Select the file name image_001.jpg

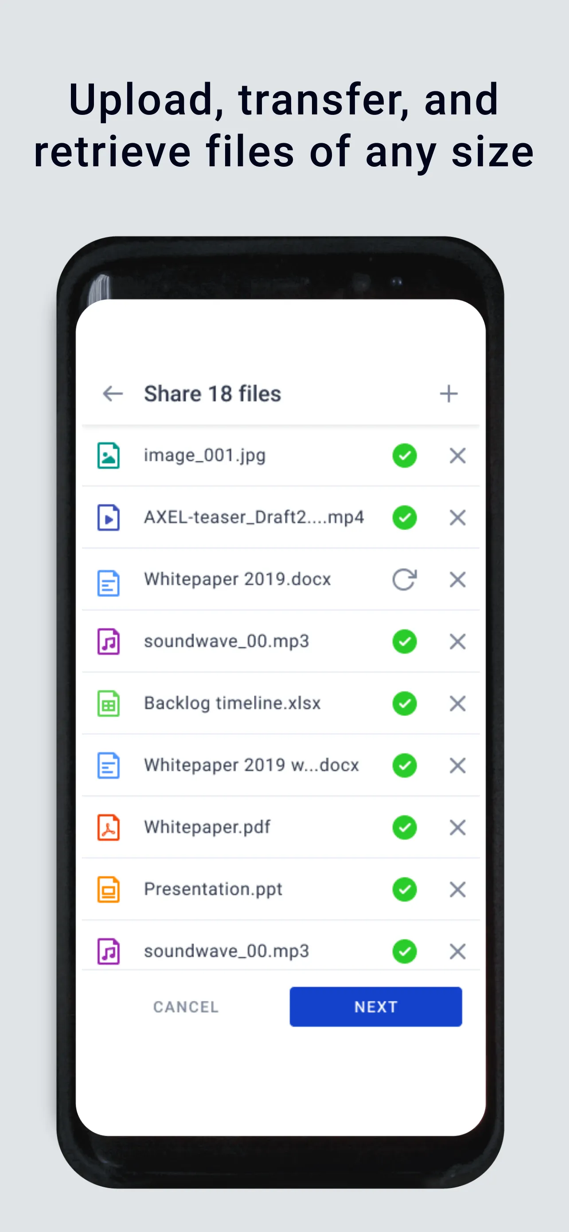(204, 455)
